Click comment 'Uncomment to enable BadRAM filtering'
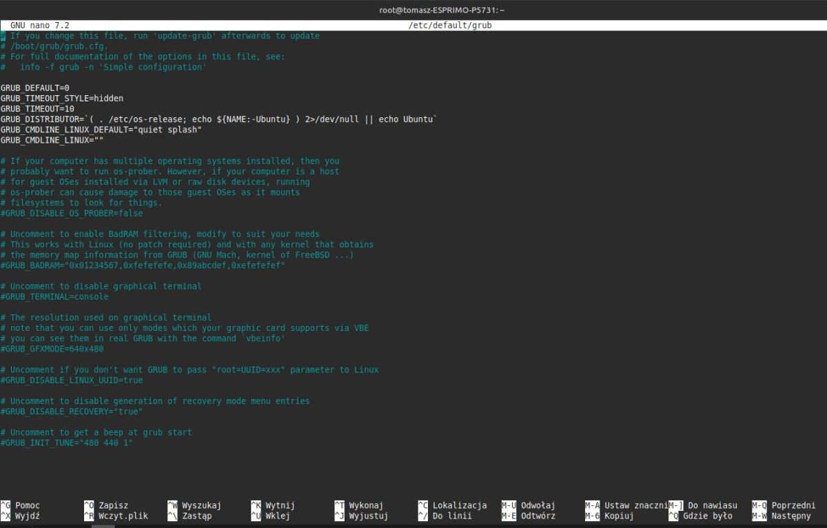The image size is (827, 528). (160, 234)
